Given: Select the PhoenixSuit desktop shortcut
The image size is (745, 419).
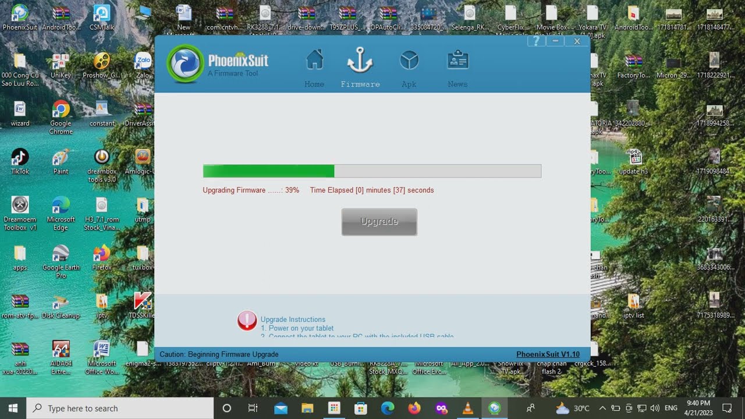Looking at the screenshot, I should tap(20, 17).
